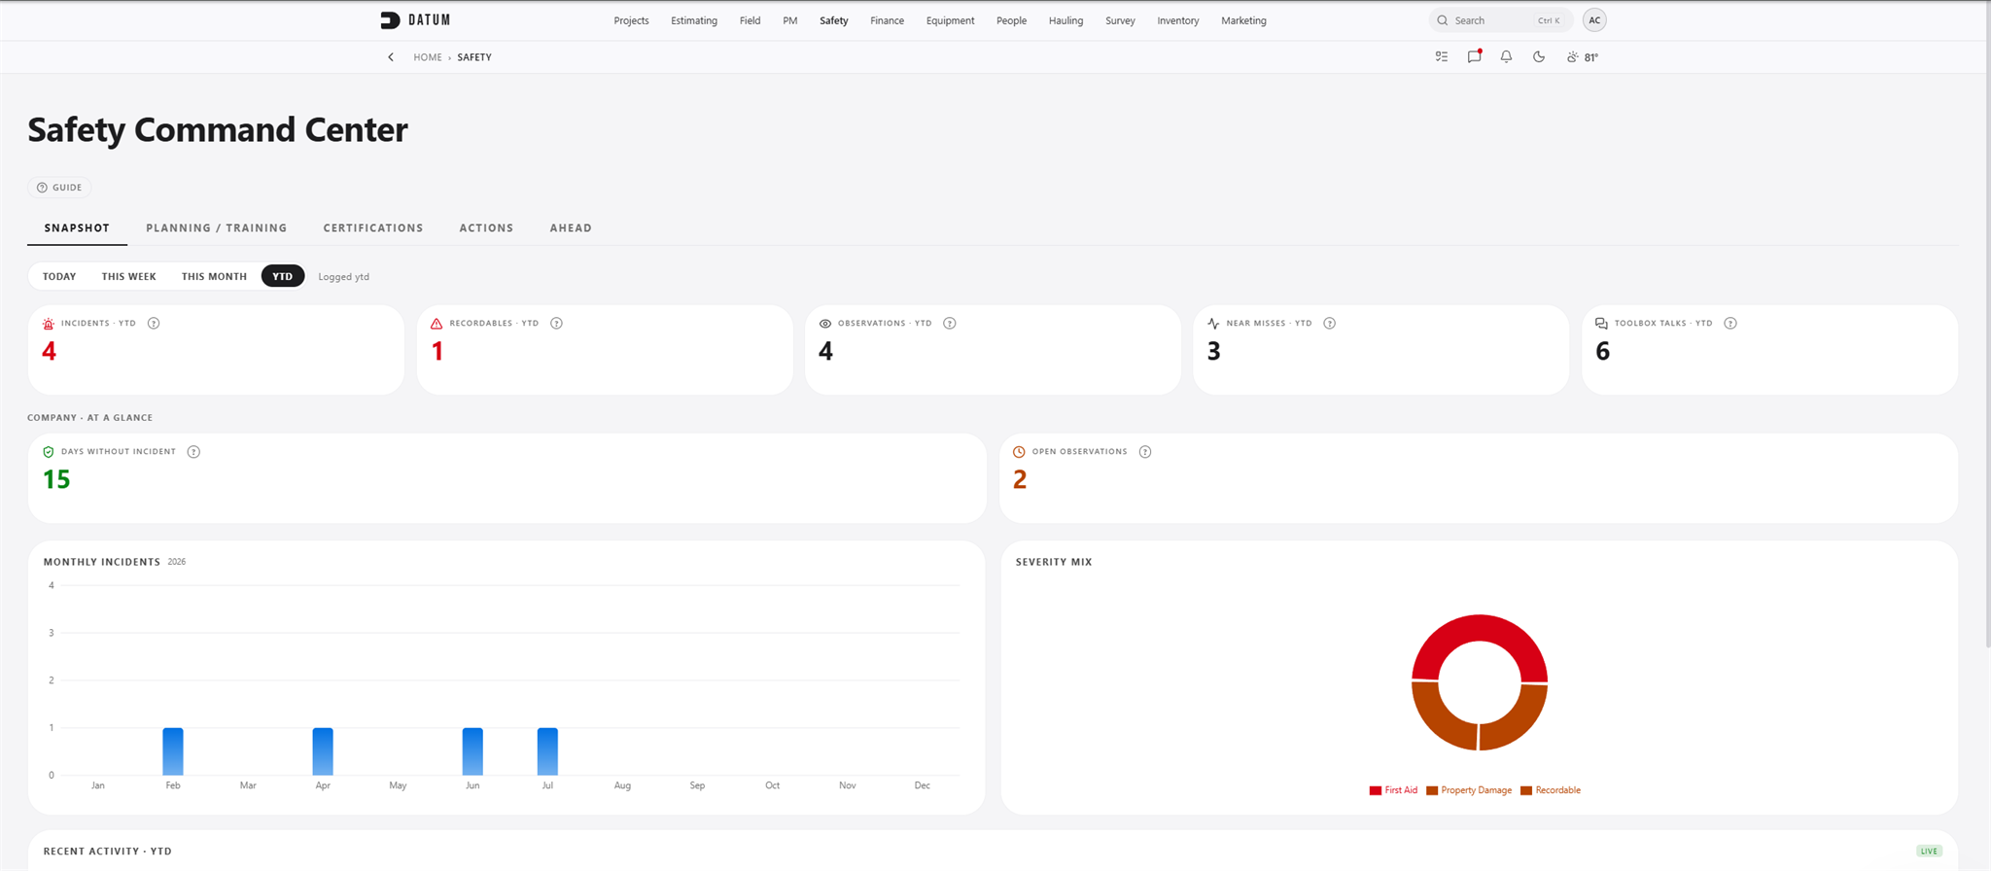The width and height of the screenshot is (1991, 871).
Task: Show help for Observations YTD
Action: (x=950, y=324)
